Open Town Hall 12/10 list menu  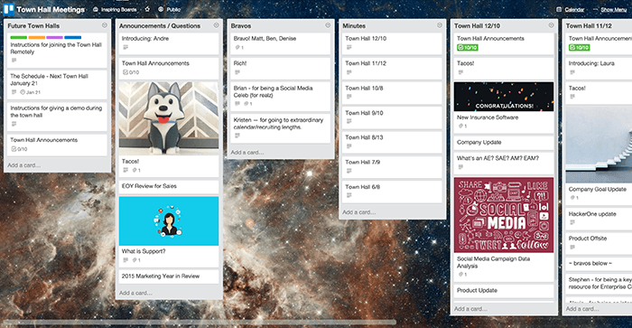(x=551, y=25)
